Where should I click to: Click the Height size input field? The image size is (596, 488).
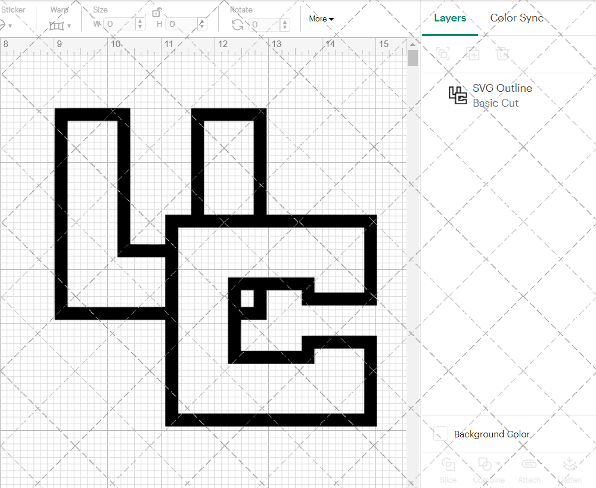coord(183,24)
